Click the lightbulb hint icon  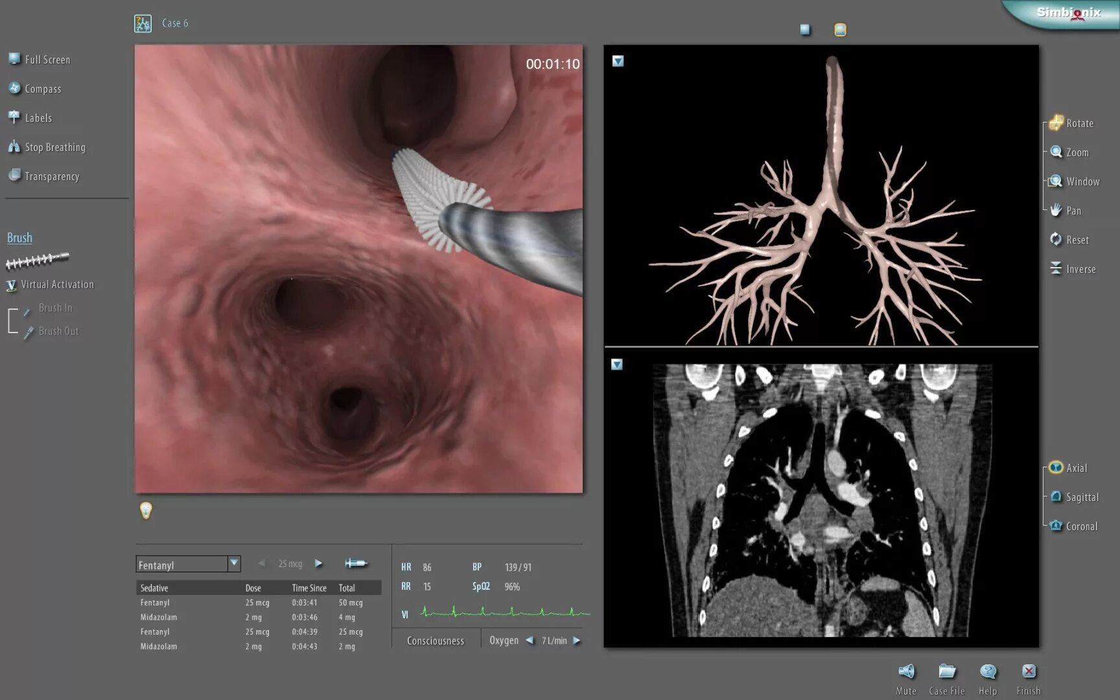pyautogui.click(x=146, y=511)
